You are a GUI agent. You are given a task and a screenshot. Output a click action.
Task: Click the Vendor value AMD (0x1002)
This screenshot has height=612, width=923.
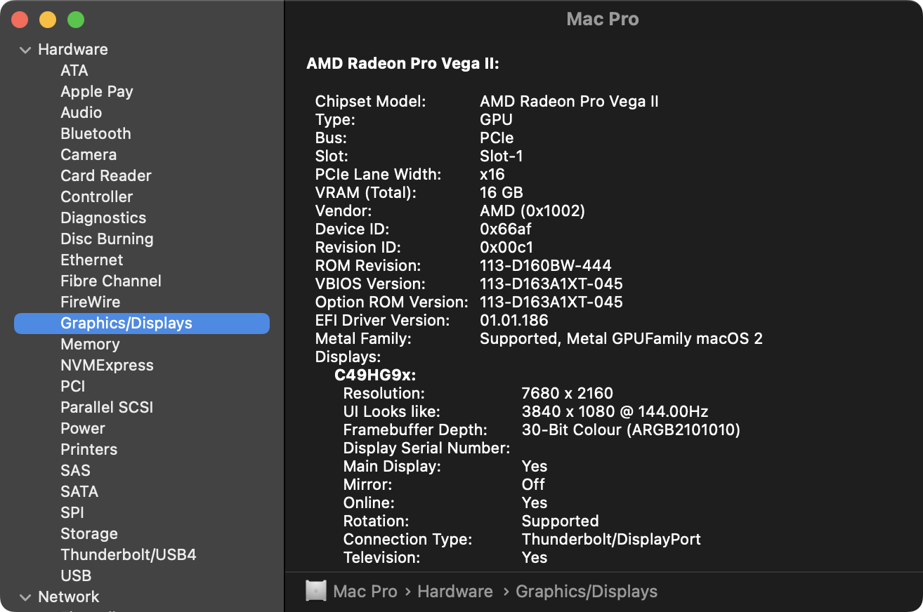[532, 211]
